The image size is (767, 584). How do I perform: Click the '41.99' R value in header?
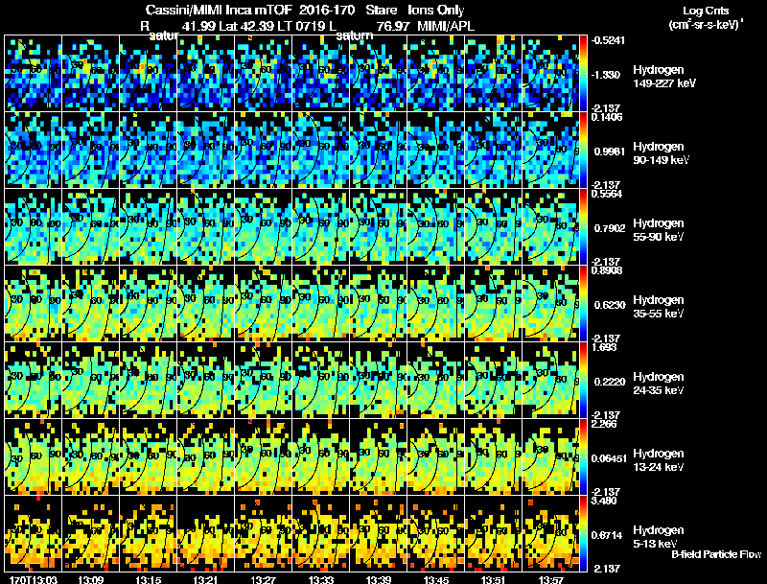coord(198,26)
